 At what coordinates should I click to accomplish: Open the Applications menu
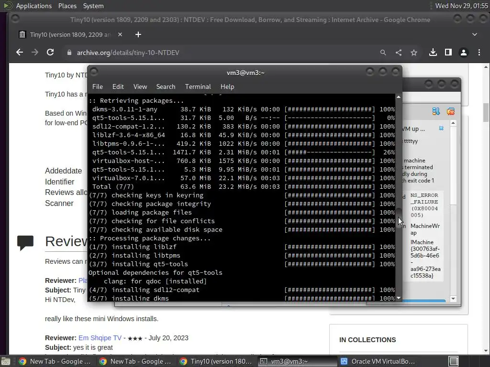34,6
